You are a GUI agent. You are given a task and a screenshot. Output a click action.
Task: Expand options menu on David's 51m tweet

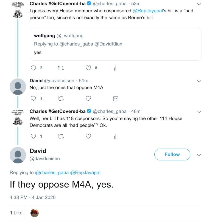point(199,81)
